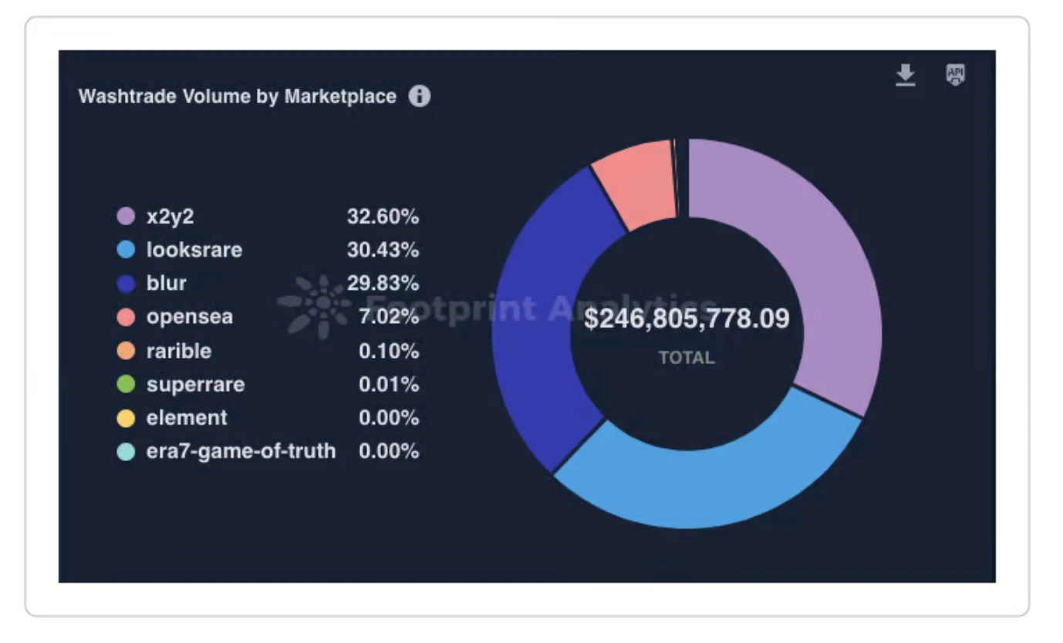This screenshot has width=1063, height=643.
Task: Click the download chart icon
Action: click(905, 75)
